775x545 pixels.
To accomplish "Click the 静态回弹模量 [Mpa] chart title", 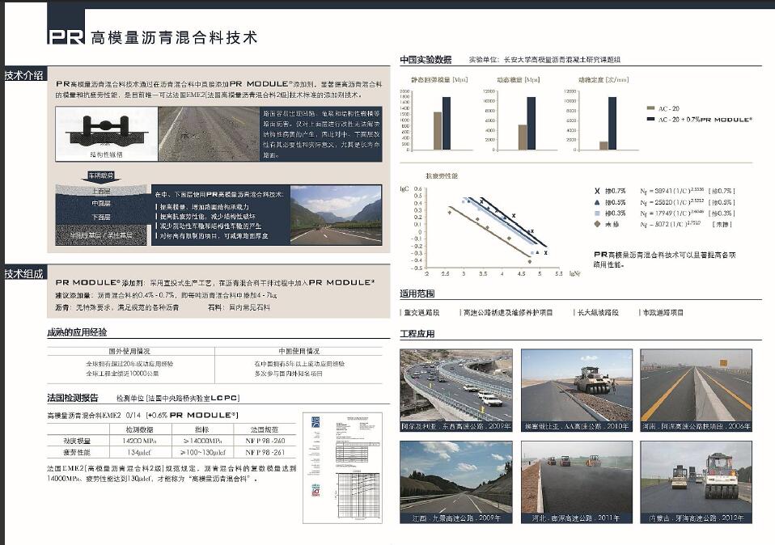I will point(439,79).
